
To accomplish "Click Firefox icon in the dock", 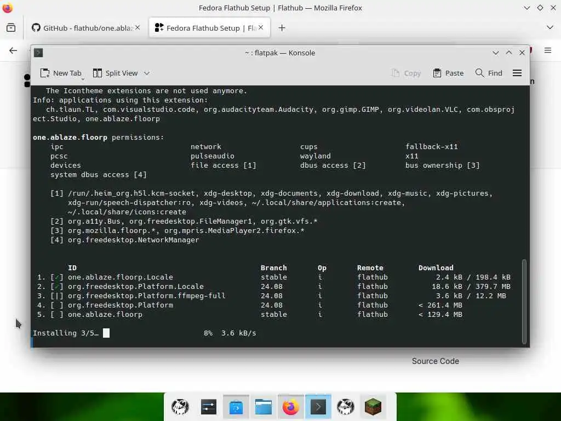I will click(290, 407).
